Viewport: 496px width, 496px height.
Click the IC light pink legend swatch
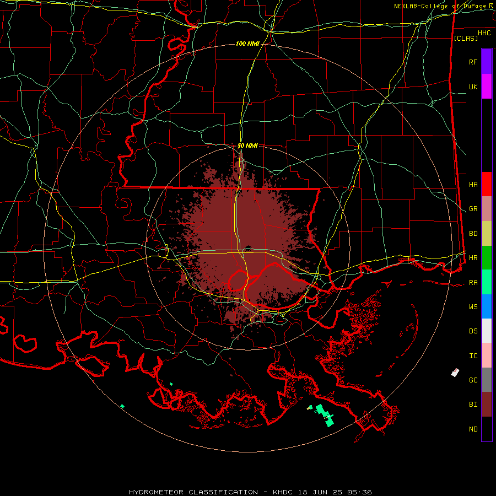(487, 355)
